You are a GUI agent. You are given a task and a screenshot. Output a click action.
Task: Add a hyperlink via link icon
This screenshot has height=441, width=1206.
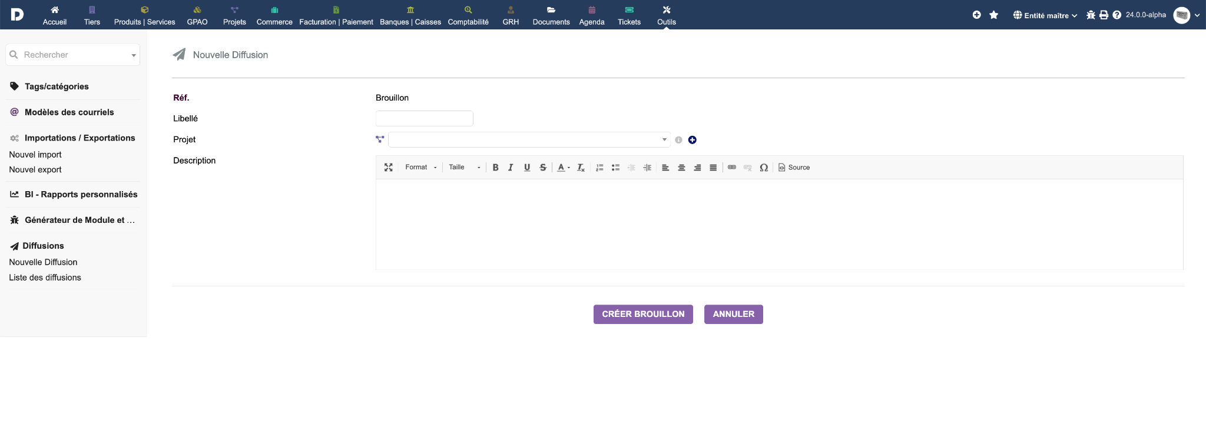coord(732,168)
